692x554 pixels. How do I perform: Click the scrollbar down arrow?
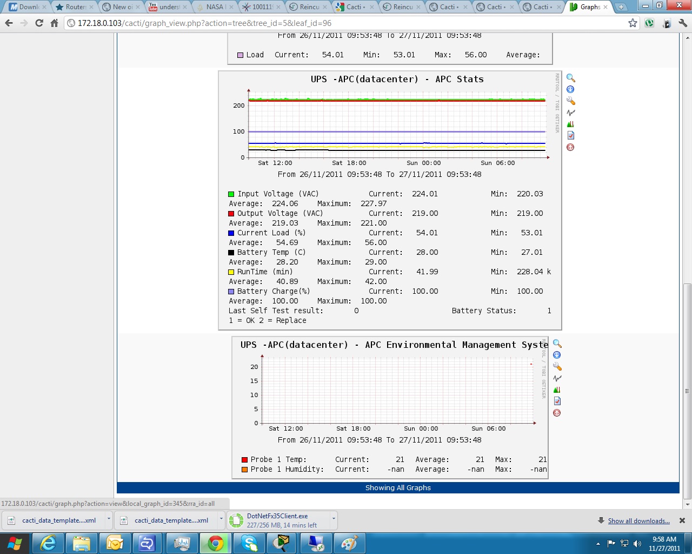[x=687, y=505]
